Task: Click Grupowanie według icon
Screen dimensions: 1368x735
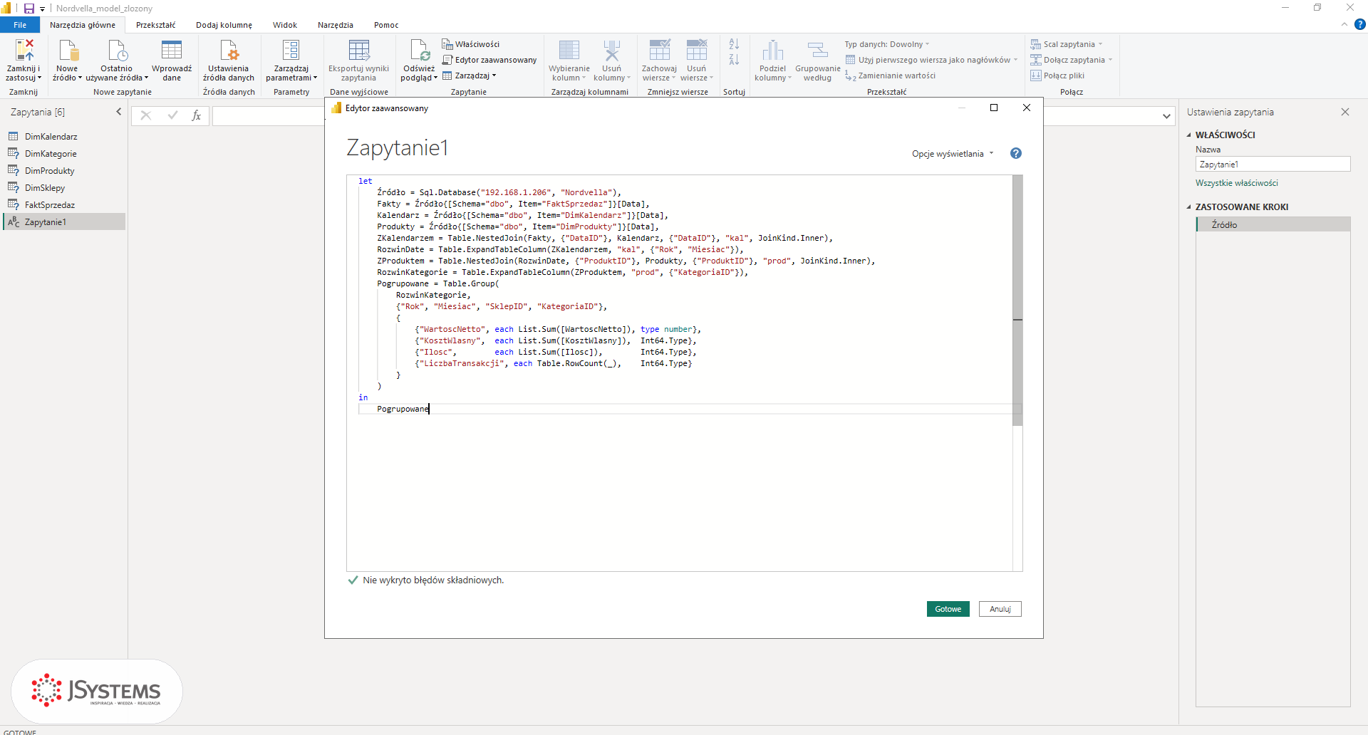Action: tap(817, 51)
